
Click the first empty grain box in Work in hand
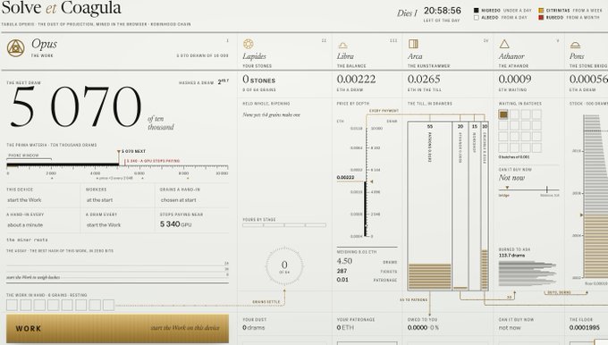(x=12, y=305)
